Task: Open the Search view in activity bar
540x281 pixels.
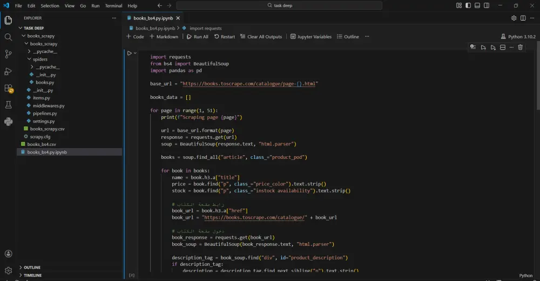Action: (8, 37)
